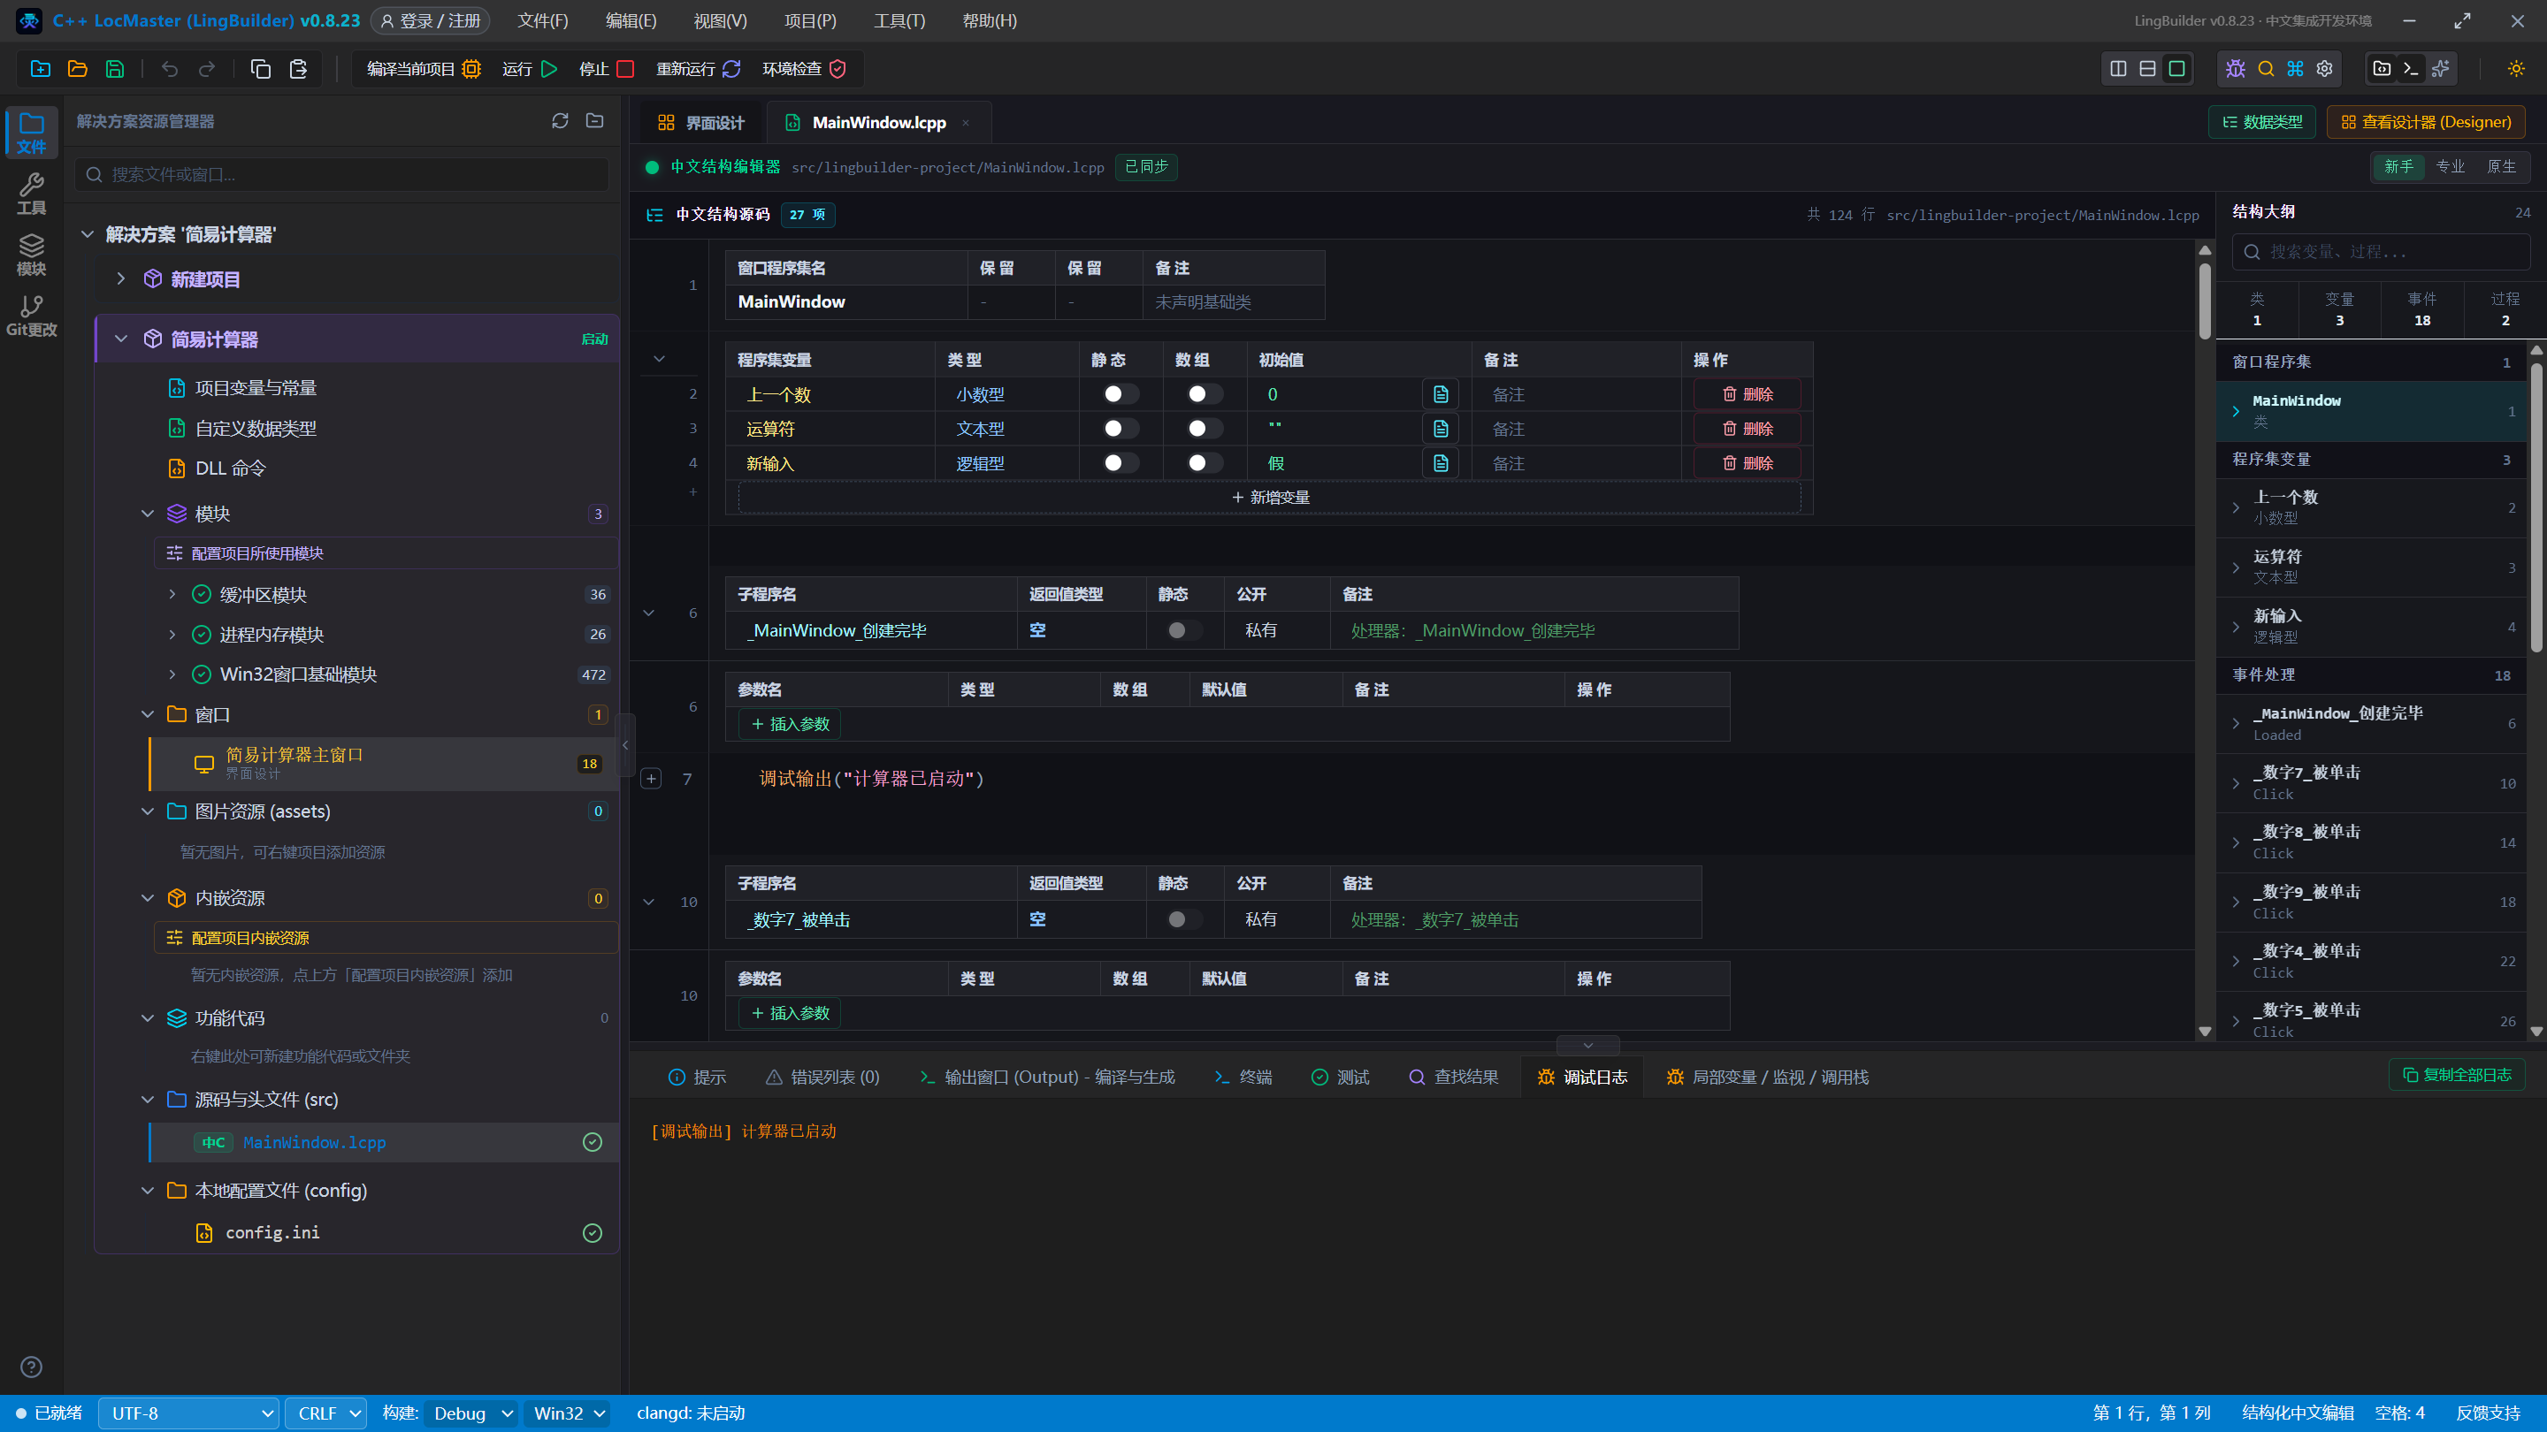Open the 项目(P) menu
Image resolution: width=2547 pixels, height=1432 pixels.
810,20
